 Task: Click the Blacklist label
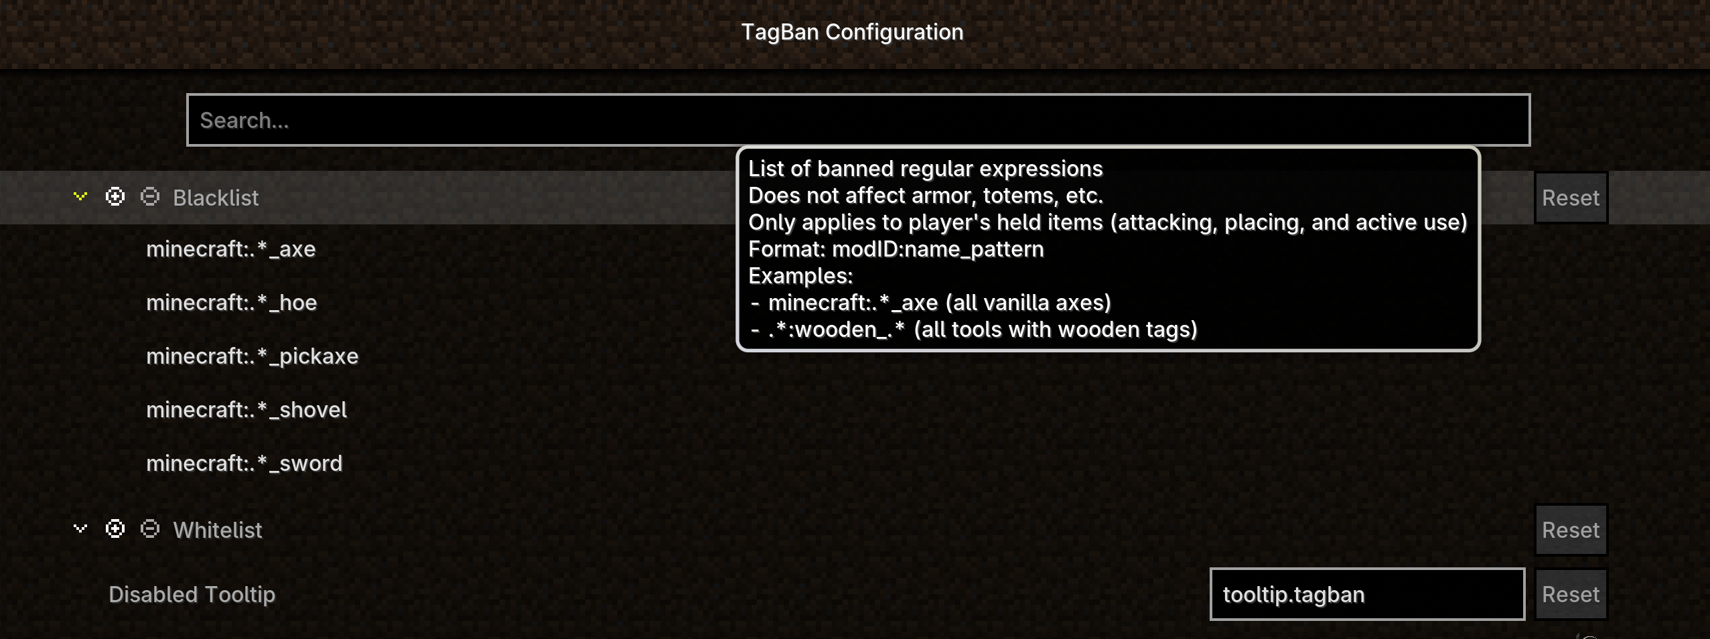216,198
